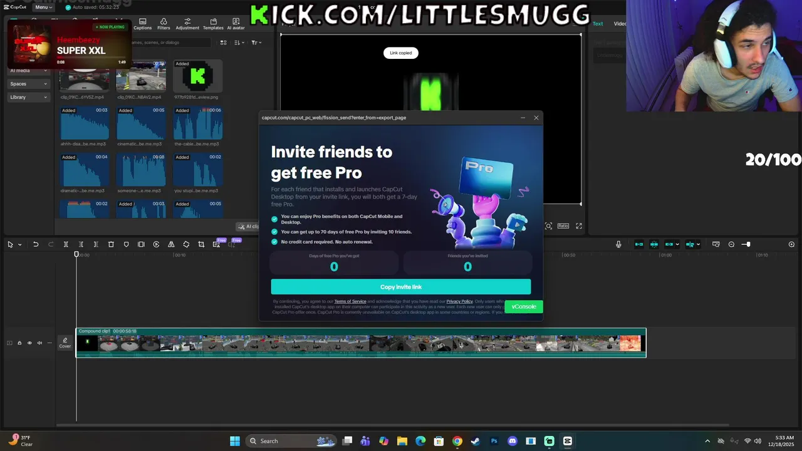Image resolution: width=802 pixels, height=451 pixels.
Task: Rotate the clip icon
Action: [186, 244]
